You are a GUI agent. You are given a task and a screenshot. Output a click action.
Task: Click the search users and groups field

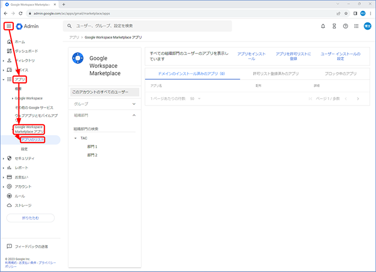pyautogui.click(x=148, y=26)
